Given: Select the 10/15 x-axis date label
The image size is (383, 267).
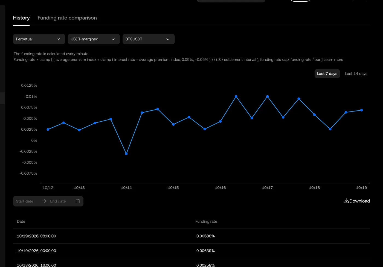Looking at the screenshot, I should coord(173,188).
